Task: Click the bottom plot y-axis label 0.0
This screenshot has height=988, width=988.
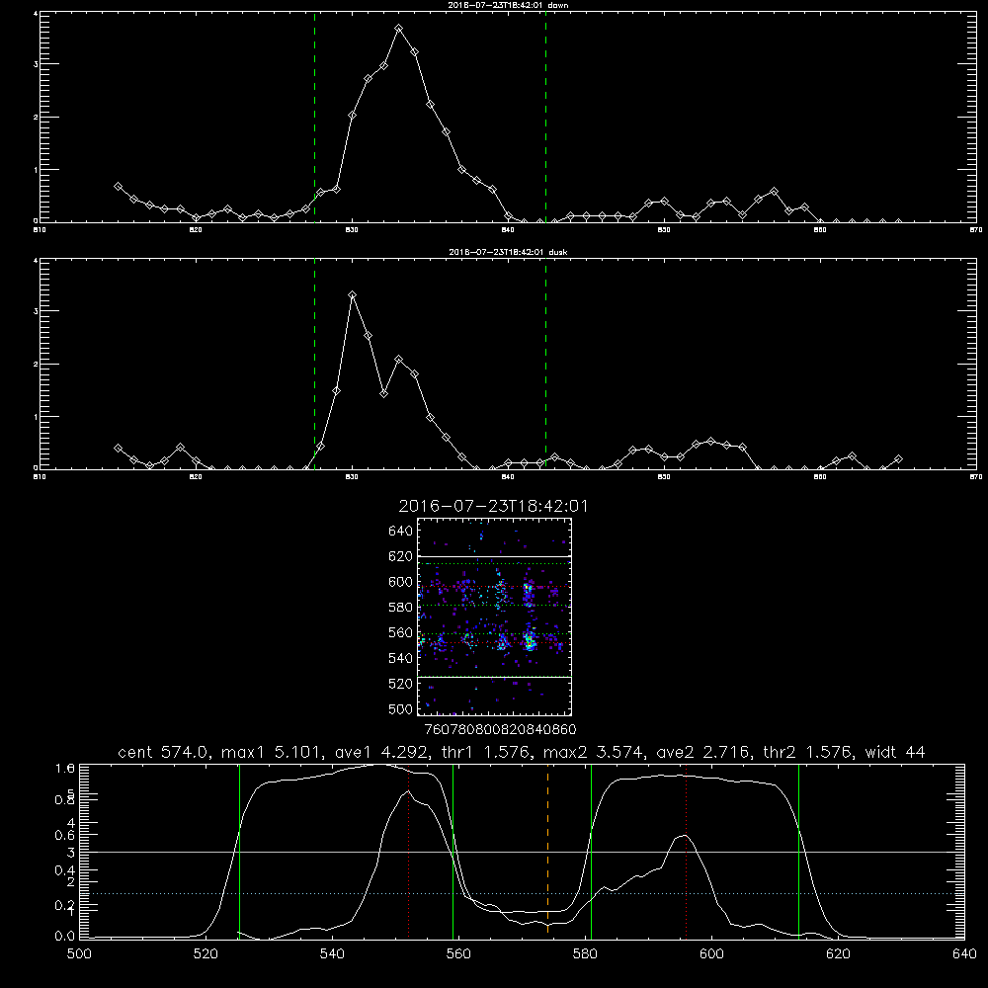Action: [65, 937]
